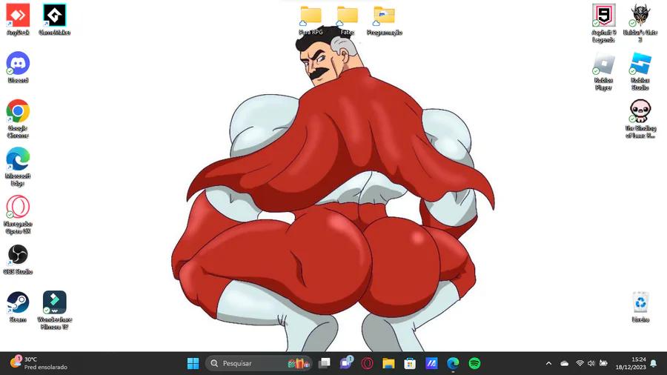Open File Explorer from the taskbar

[388, 364]
